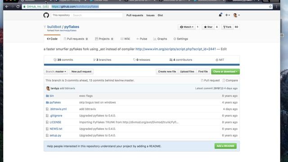Click the pyflakes folder icon
Image resolution: width=288 pixels, height=162 pixels.
47,103
